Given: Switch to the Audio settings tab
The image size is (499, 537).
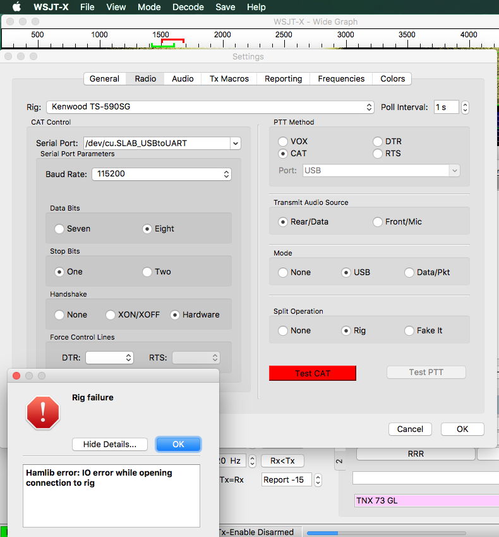Looking at the screenshot, I should tap(183, 79).
